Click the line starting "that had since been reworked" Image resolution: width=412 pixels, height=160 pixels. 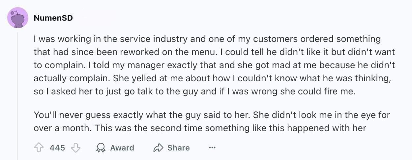(214, 52)
